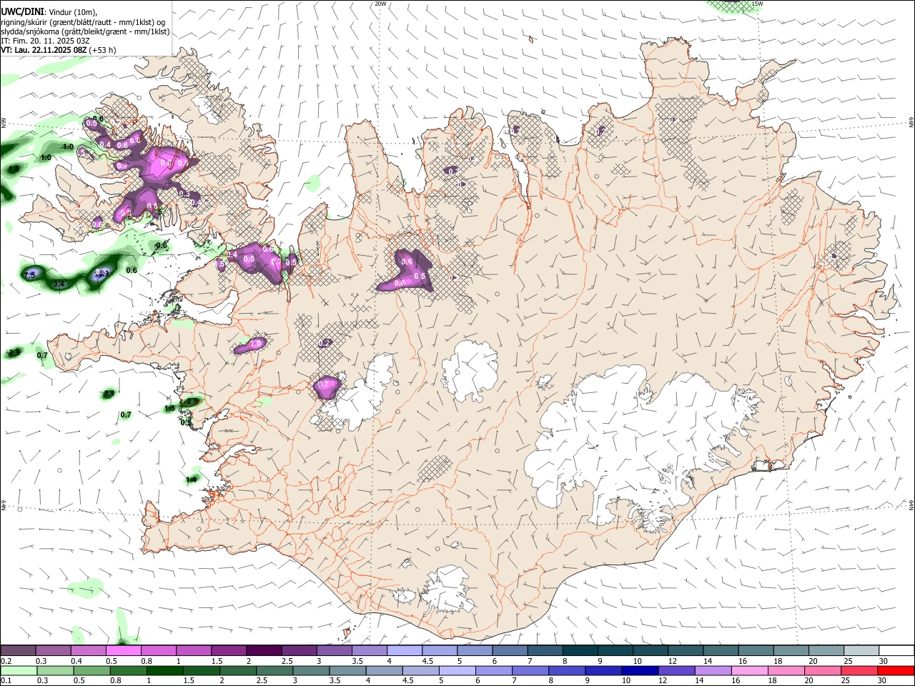Click the pale gray snow swatch between 25 and 30
The image size is (915, 686).
(x=861, y=651)
